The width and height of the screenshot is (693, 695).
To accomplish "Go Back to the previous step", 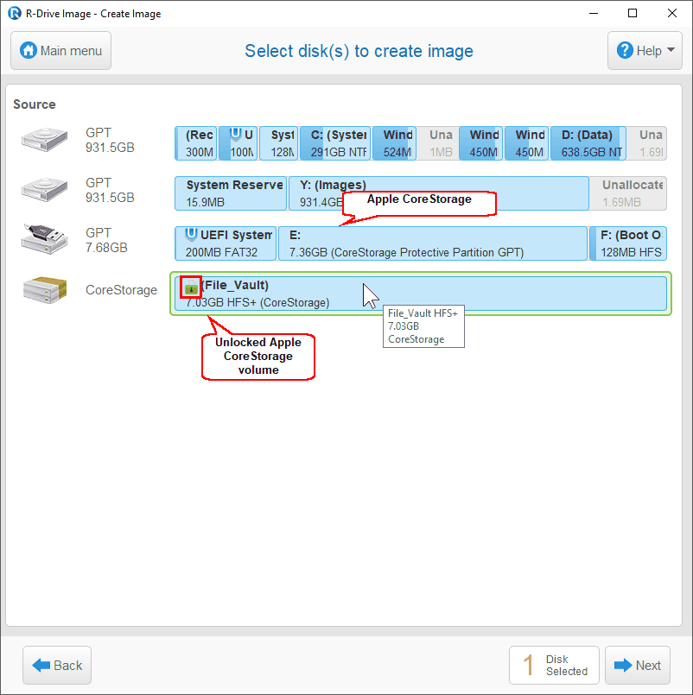I will 57,665.
